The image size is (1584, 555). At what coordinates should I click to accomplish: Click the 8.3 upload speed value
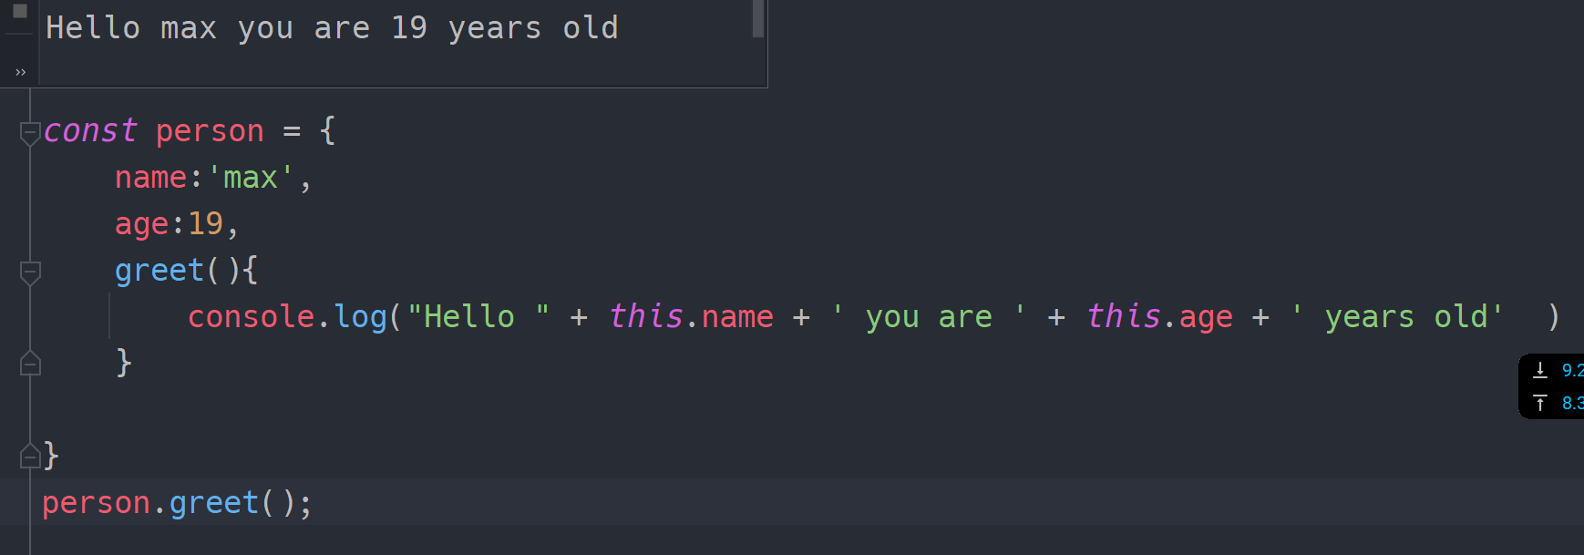click(1572, 403)
